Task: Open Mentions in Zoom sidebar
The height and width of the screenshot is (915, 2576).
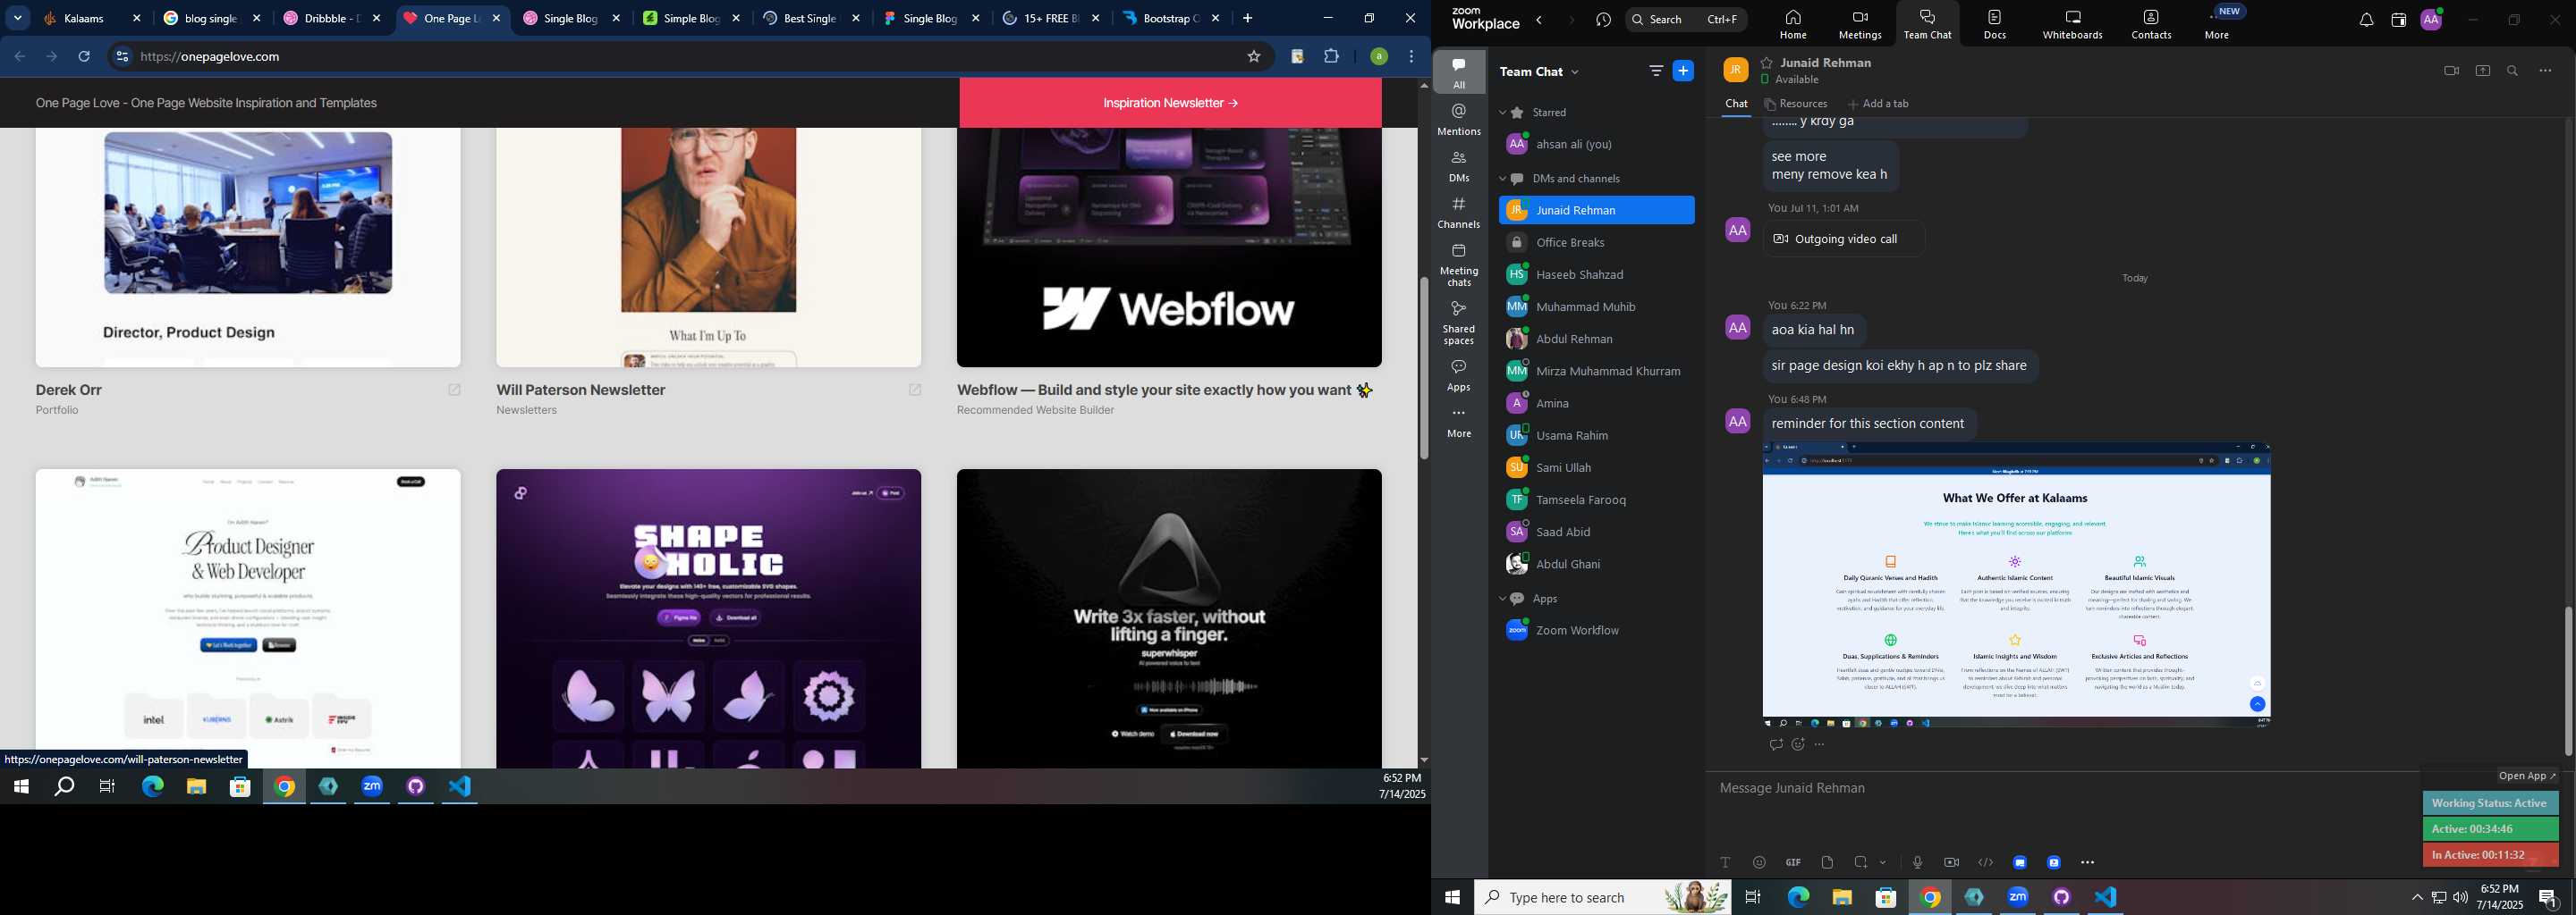Action: pos(1459,119)
